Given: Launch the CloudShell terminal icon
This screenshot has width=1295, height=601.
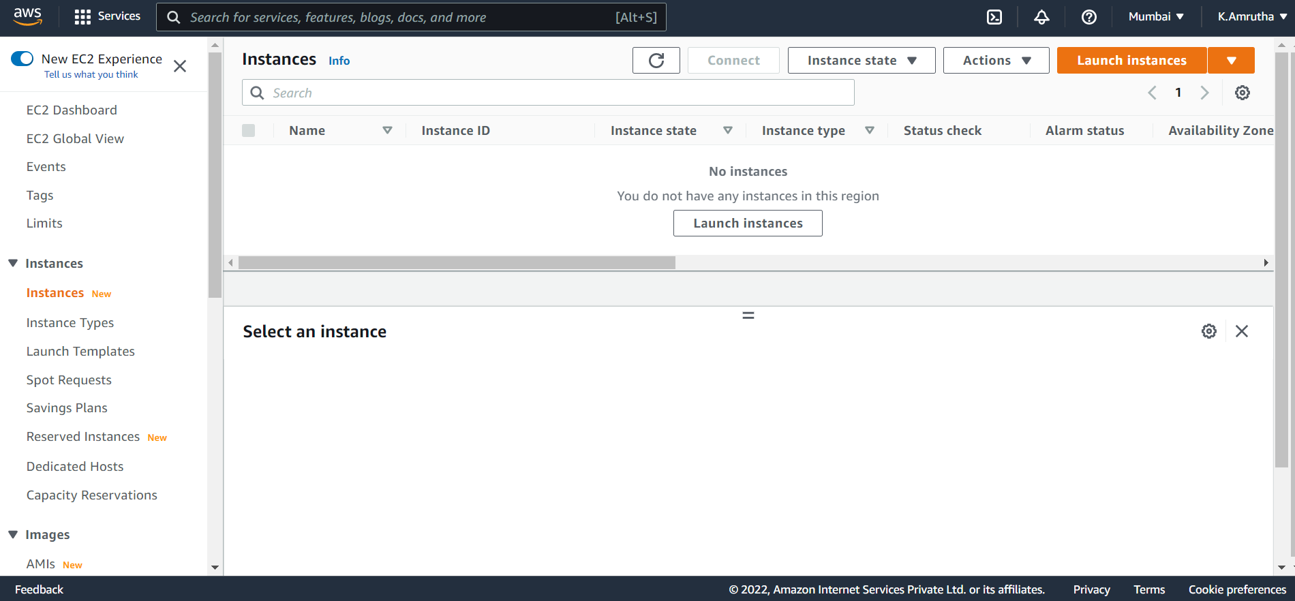Looking at the screenshot, I should [994, 17].
